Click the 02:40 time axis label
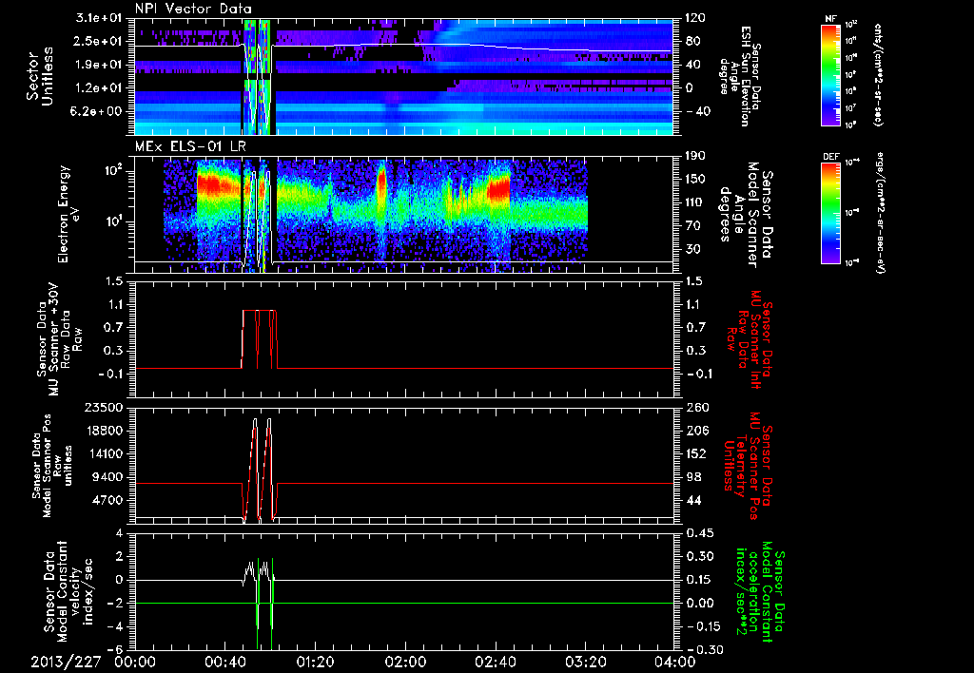 pos(495,660)
